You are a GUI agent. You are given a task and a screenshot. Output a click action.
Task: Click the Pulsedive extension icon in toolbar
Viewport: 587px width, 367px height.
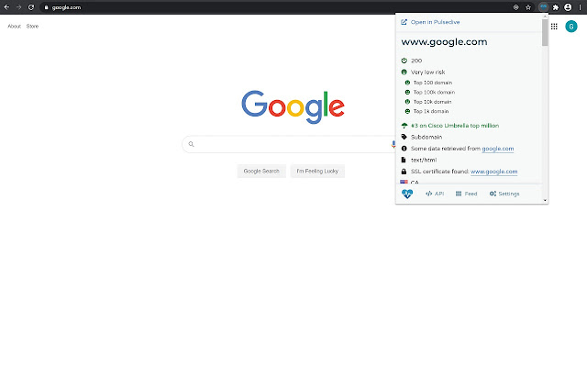543,7
